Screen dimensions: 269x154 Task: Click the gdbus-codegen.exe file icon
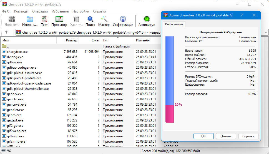(x=4, y=67)
